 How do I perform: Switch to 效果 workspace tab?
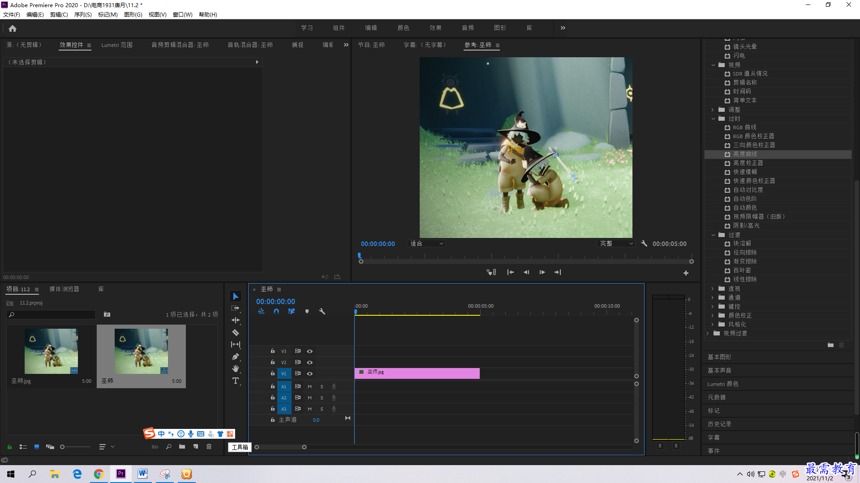tap(435, 28)
